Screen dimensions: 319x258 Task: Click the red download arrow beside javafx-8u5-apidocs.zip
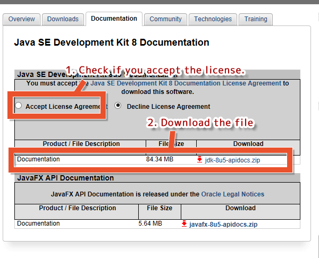[184, 223]
